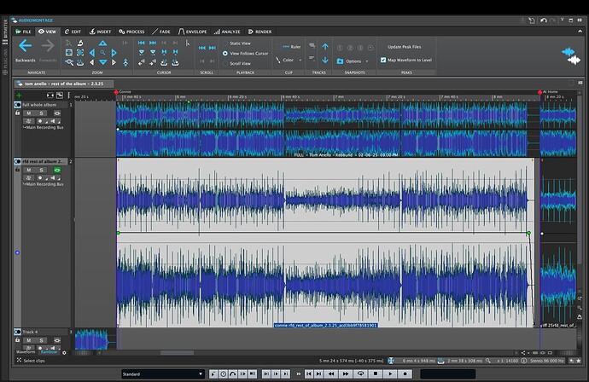This screenshot has height=382, width=589.
Task: Stop playback with the stop button
Action: click(376, 373)
